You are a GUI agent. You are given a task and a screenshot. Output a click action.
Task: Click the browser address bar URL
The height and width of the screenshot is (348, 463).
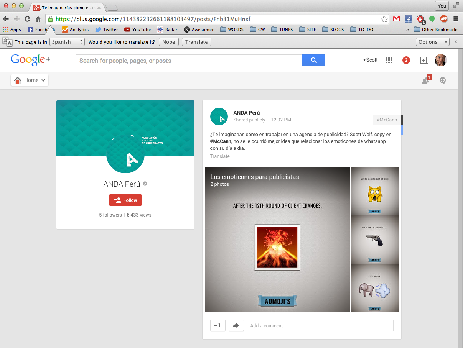click(217, 19)
